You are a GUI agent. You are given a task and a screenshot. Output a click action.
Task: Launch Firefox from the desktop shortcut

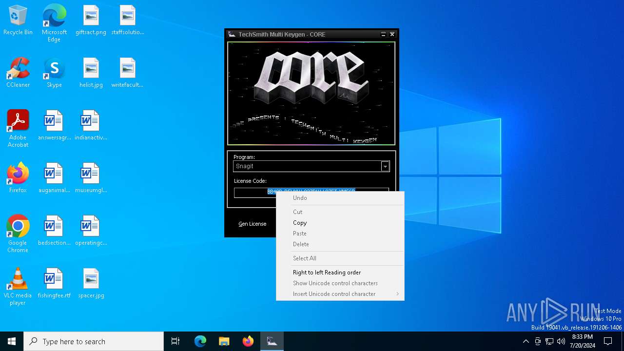click(18, 178)
